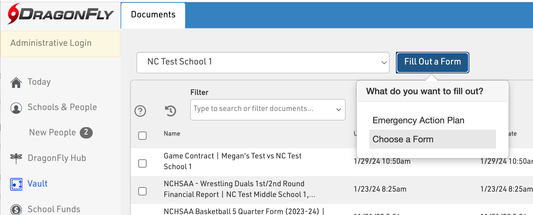Expand the filter documents dropdown arrow
This screenshot has width=533, height=215.
338,110
